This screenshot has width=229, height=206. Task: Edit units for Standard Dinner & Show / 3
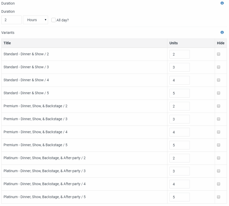click(x=179, y=67)
